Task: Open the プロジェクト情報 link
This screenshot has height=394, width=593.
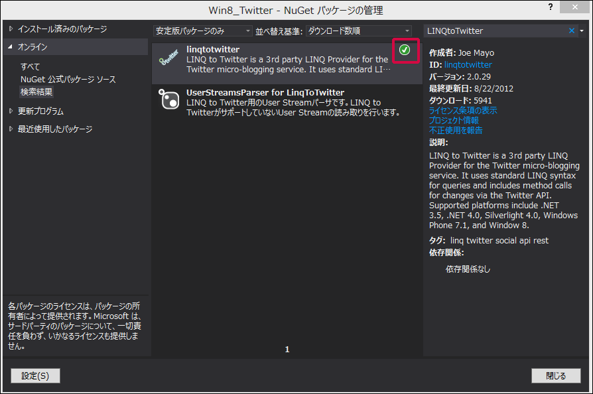Action: tap(454, 120)
